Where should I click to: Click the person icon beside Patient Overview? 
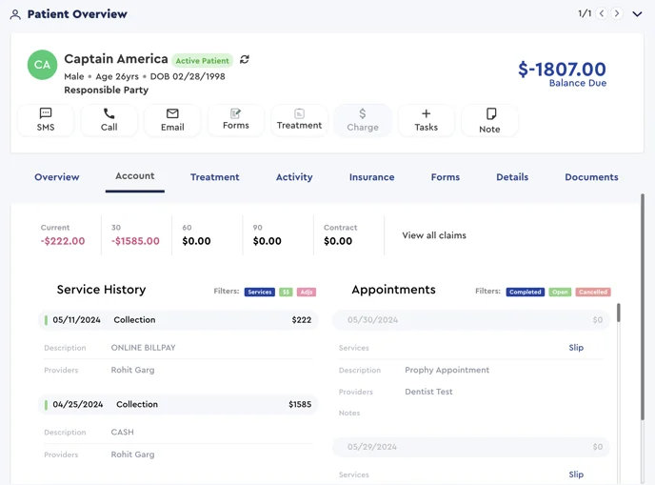pos(15,14)
